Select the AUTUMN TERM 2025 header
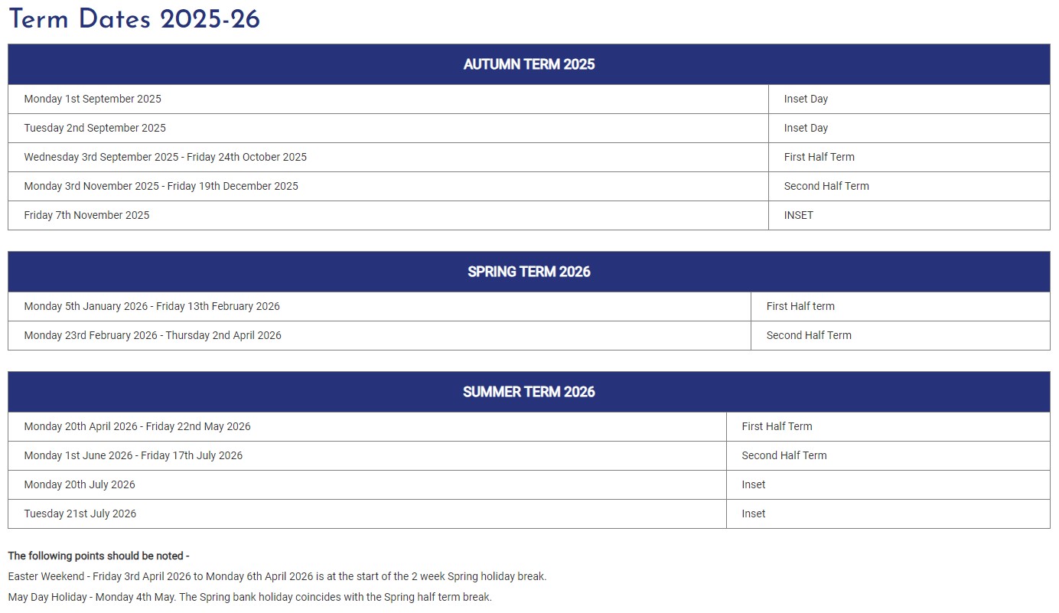The width and height of the screenshot is (1059, 613). tap(529, 64)
